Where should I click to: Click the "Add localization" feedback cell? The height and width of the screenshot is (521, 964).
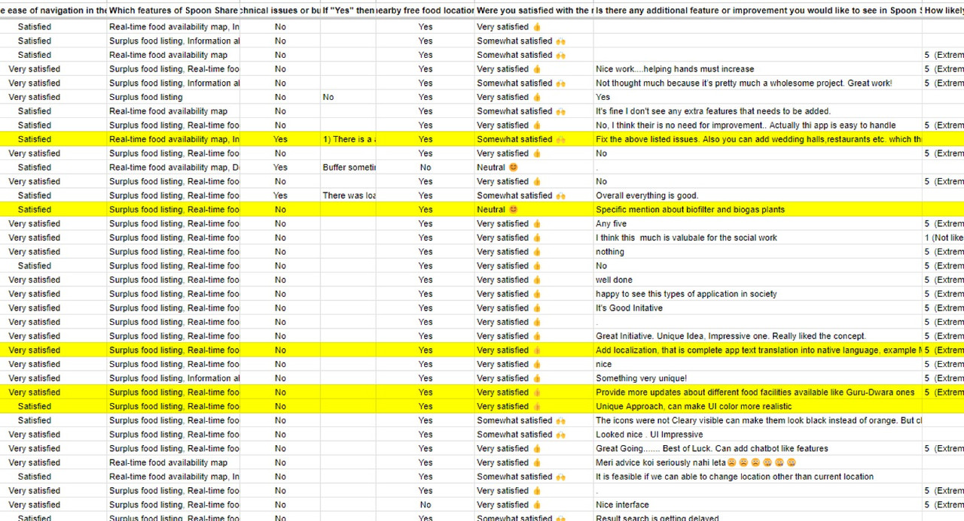[758, 350]
